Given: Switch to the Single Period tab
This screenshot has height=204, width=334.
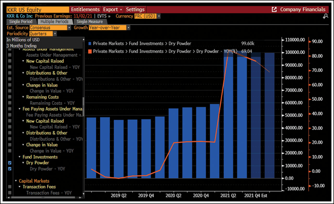Looking at the screenshot, I should pos(19,22).
